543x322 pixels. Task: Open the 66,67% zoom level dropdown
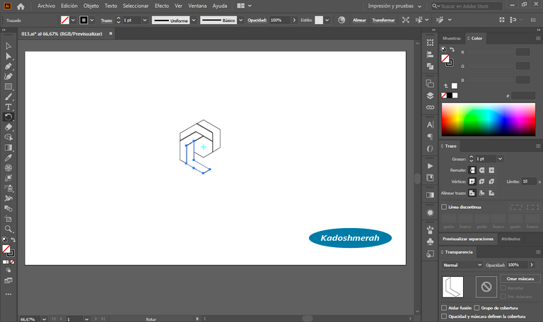(44, 319)
